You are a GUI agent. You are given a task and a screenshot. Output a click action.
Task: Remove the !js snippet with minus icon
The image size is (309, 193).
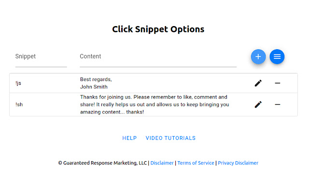(278, 83)
